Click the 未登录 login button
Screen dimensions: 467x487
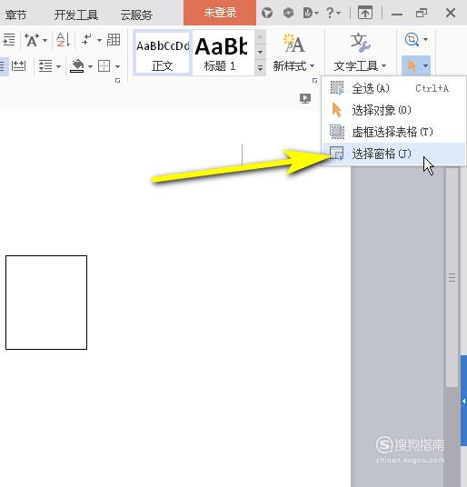pos(220,13)
